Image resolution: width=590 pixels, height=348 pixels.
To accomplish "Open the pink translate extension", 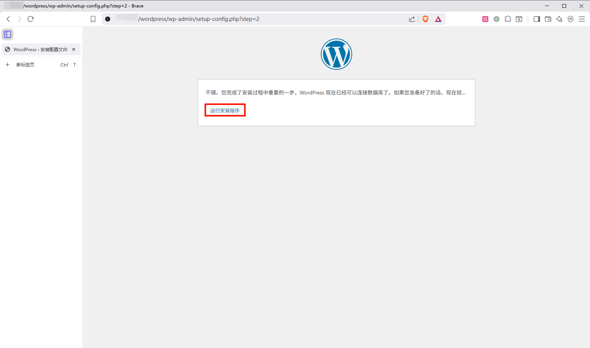I will (485, 19).
